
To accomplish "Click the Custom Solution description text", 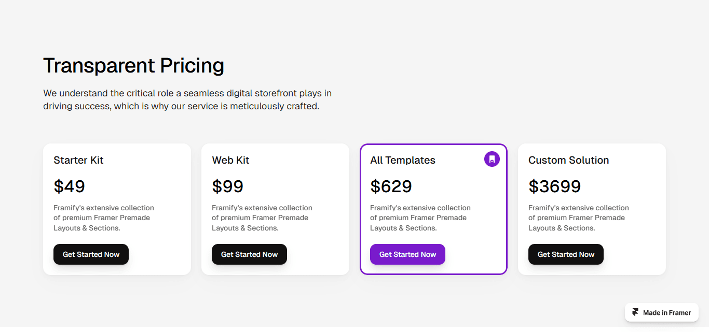I will coord(579,218).
